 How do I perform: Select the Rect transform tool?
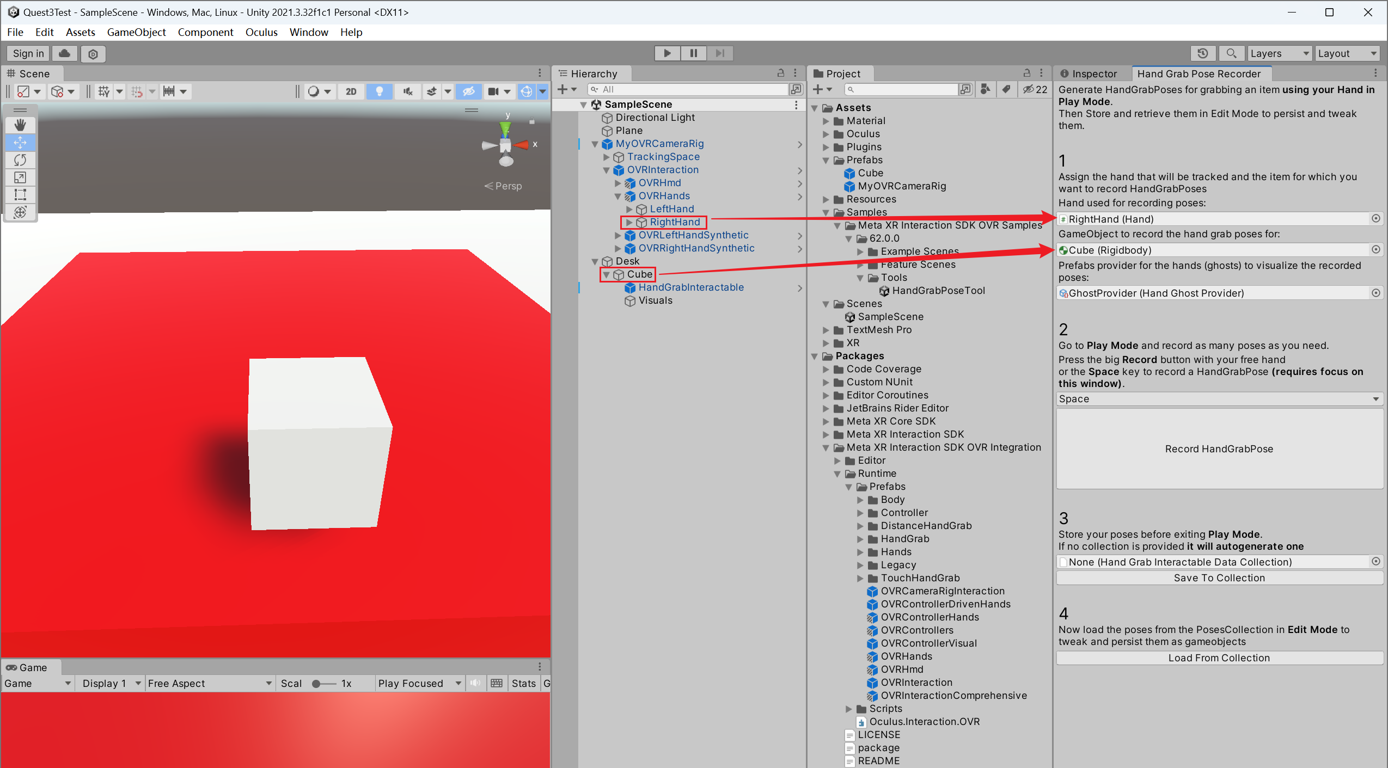20,195
